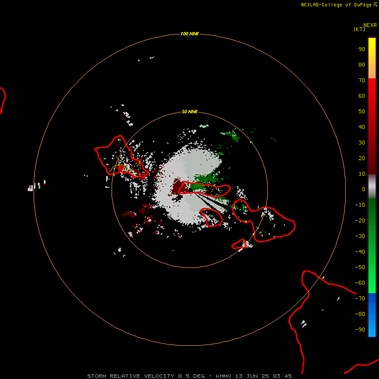Click the 90 tick label on velocity scale
Viewport: 379px width, 379px height.
[x=362, y=49]
